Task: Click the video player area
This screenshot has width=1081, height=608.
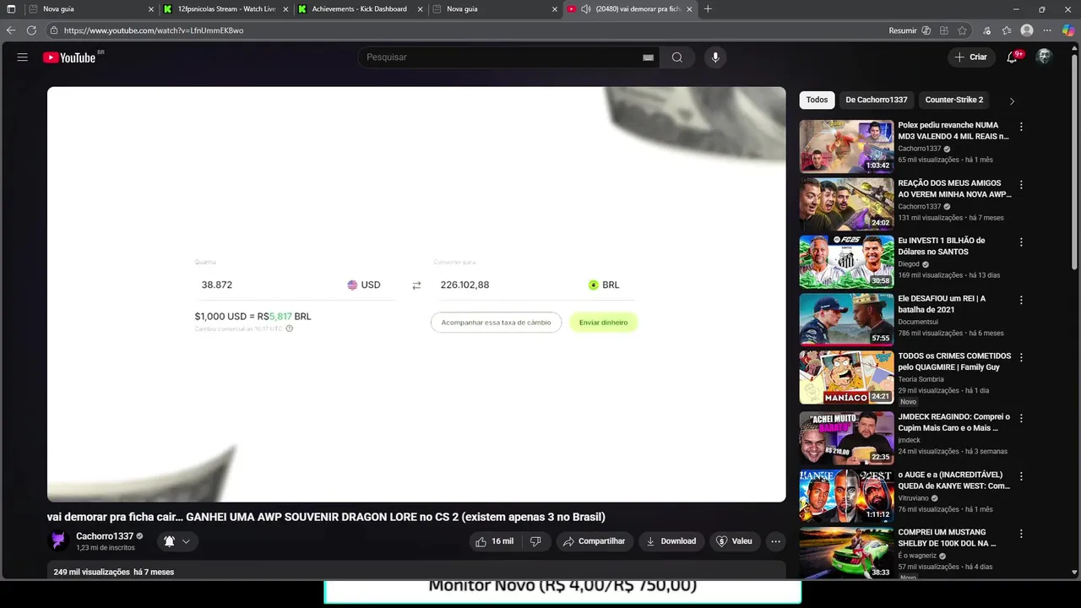Action: [416, 294]
